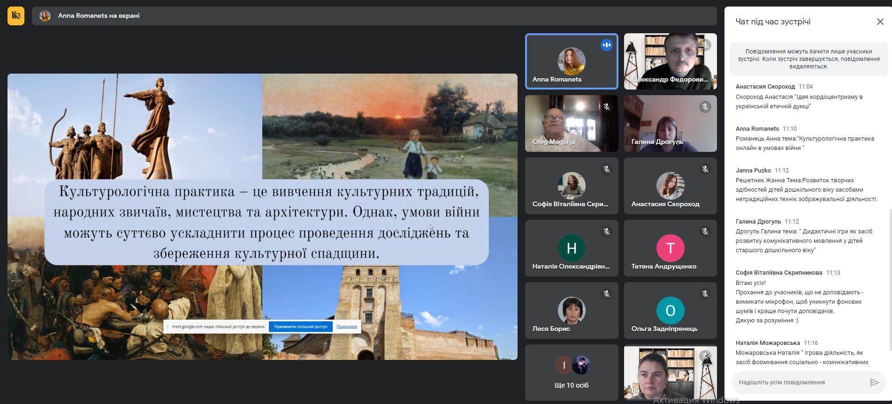Click Анастасия Скороход round avatar
The width and height of the screenshot is (892, 404).
[x=670, y=186]
